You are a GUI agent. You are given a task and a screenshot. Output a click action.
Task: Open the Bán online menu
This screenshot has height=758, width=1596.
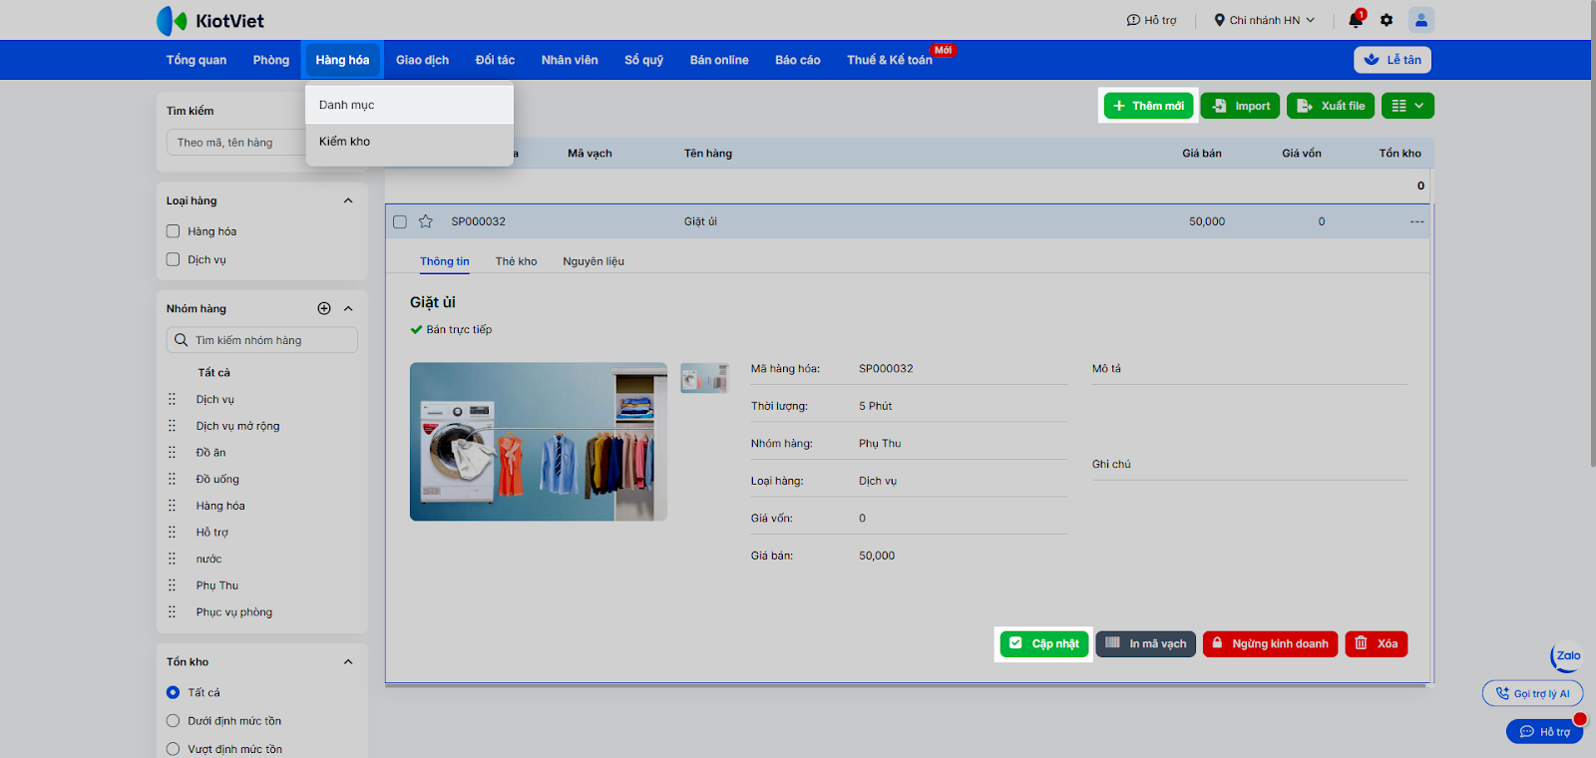(x=719, y=60)
